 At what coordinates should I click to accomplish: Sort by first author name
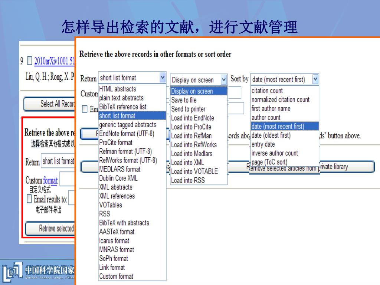[285, 109]
